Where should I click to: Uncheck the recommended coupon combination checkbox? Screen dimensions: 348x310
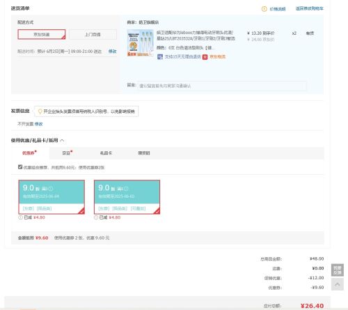point(20,167)
